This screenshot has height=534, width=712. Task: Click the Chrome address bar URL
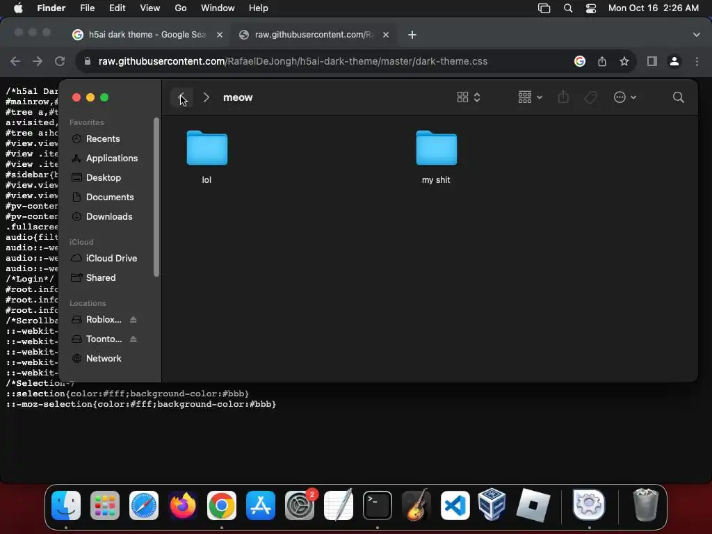pyautogui.click(x=293, y=61)
